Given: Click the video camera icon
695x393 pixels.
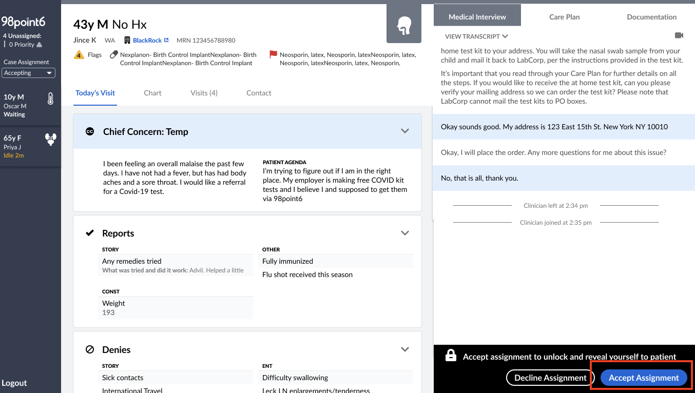Looking at the screenshot, I should (679, 35).
